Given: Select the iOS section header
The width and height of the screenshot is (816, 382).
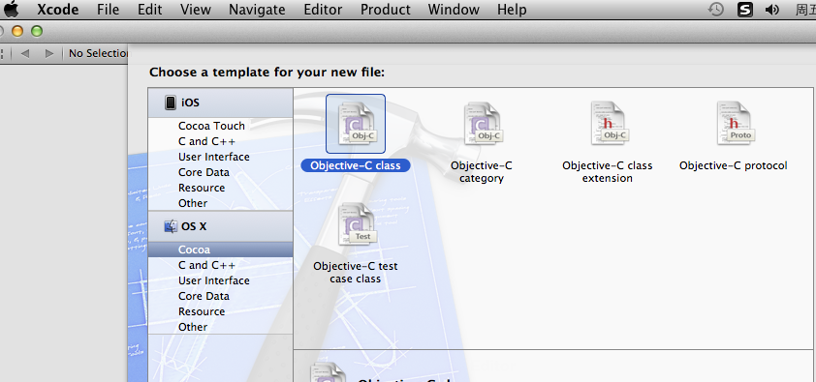Looking at the screenshot, I should pos(221,103).
